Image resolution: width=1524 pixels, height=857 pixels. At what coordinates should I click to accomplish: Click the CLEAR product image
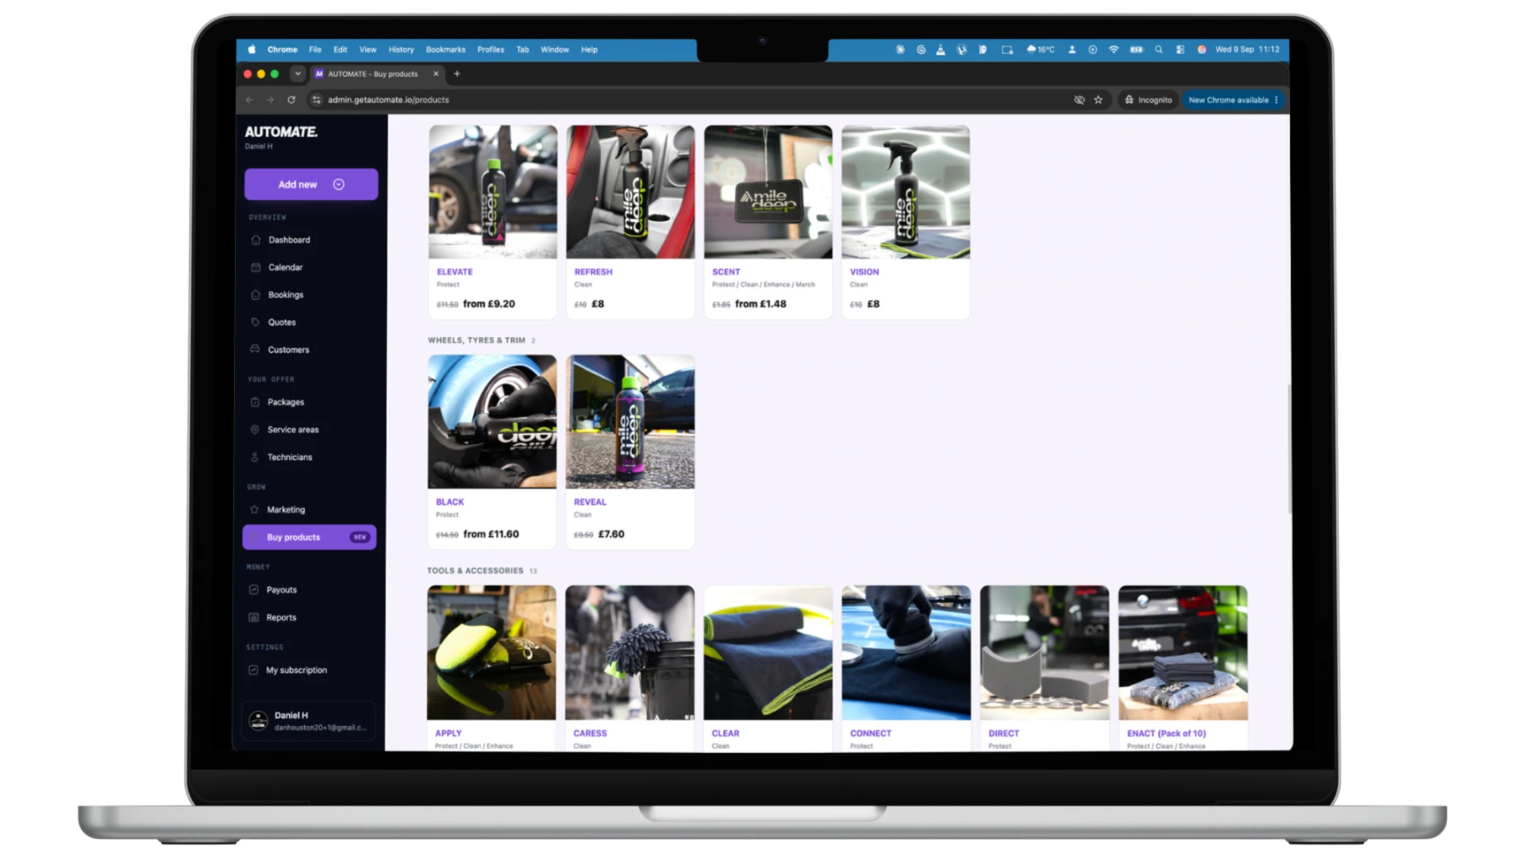coord(768,652)
